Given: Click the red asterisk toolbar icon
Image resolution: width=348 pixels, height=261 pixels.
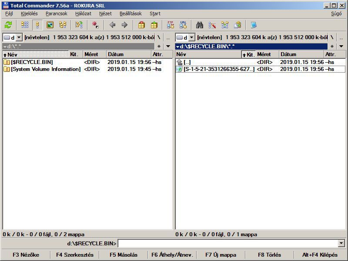Looking at the screenshot, I should coord(95,25).
